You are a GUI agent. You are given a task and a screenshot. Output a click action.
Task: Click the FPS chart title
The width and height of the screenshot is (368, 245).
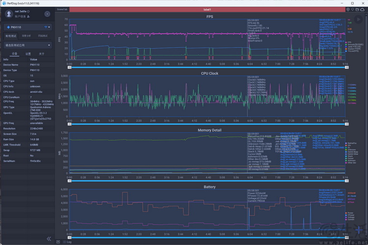(x=210, y=17)
